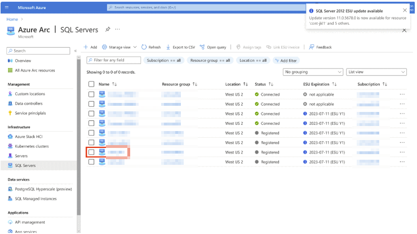Open the No grouping dropdown

point(313,72)
